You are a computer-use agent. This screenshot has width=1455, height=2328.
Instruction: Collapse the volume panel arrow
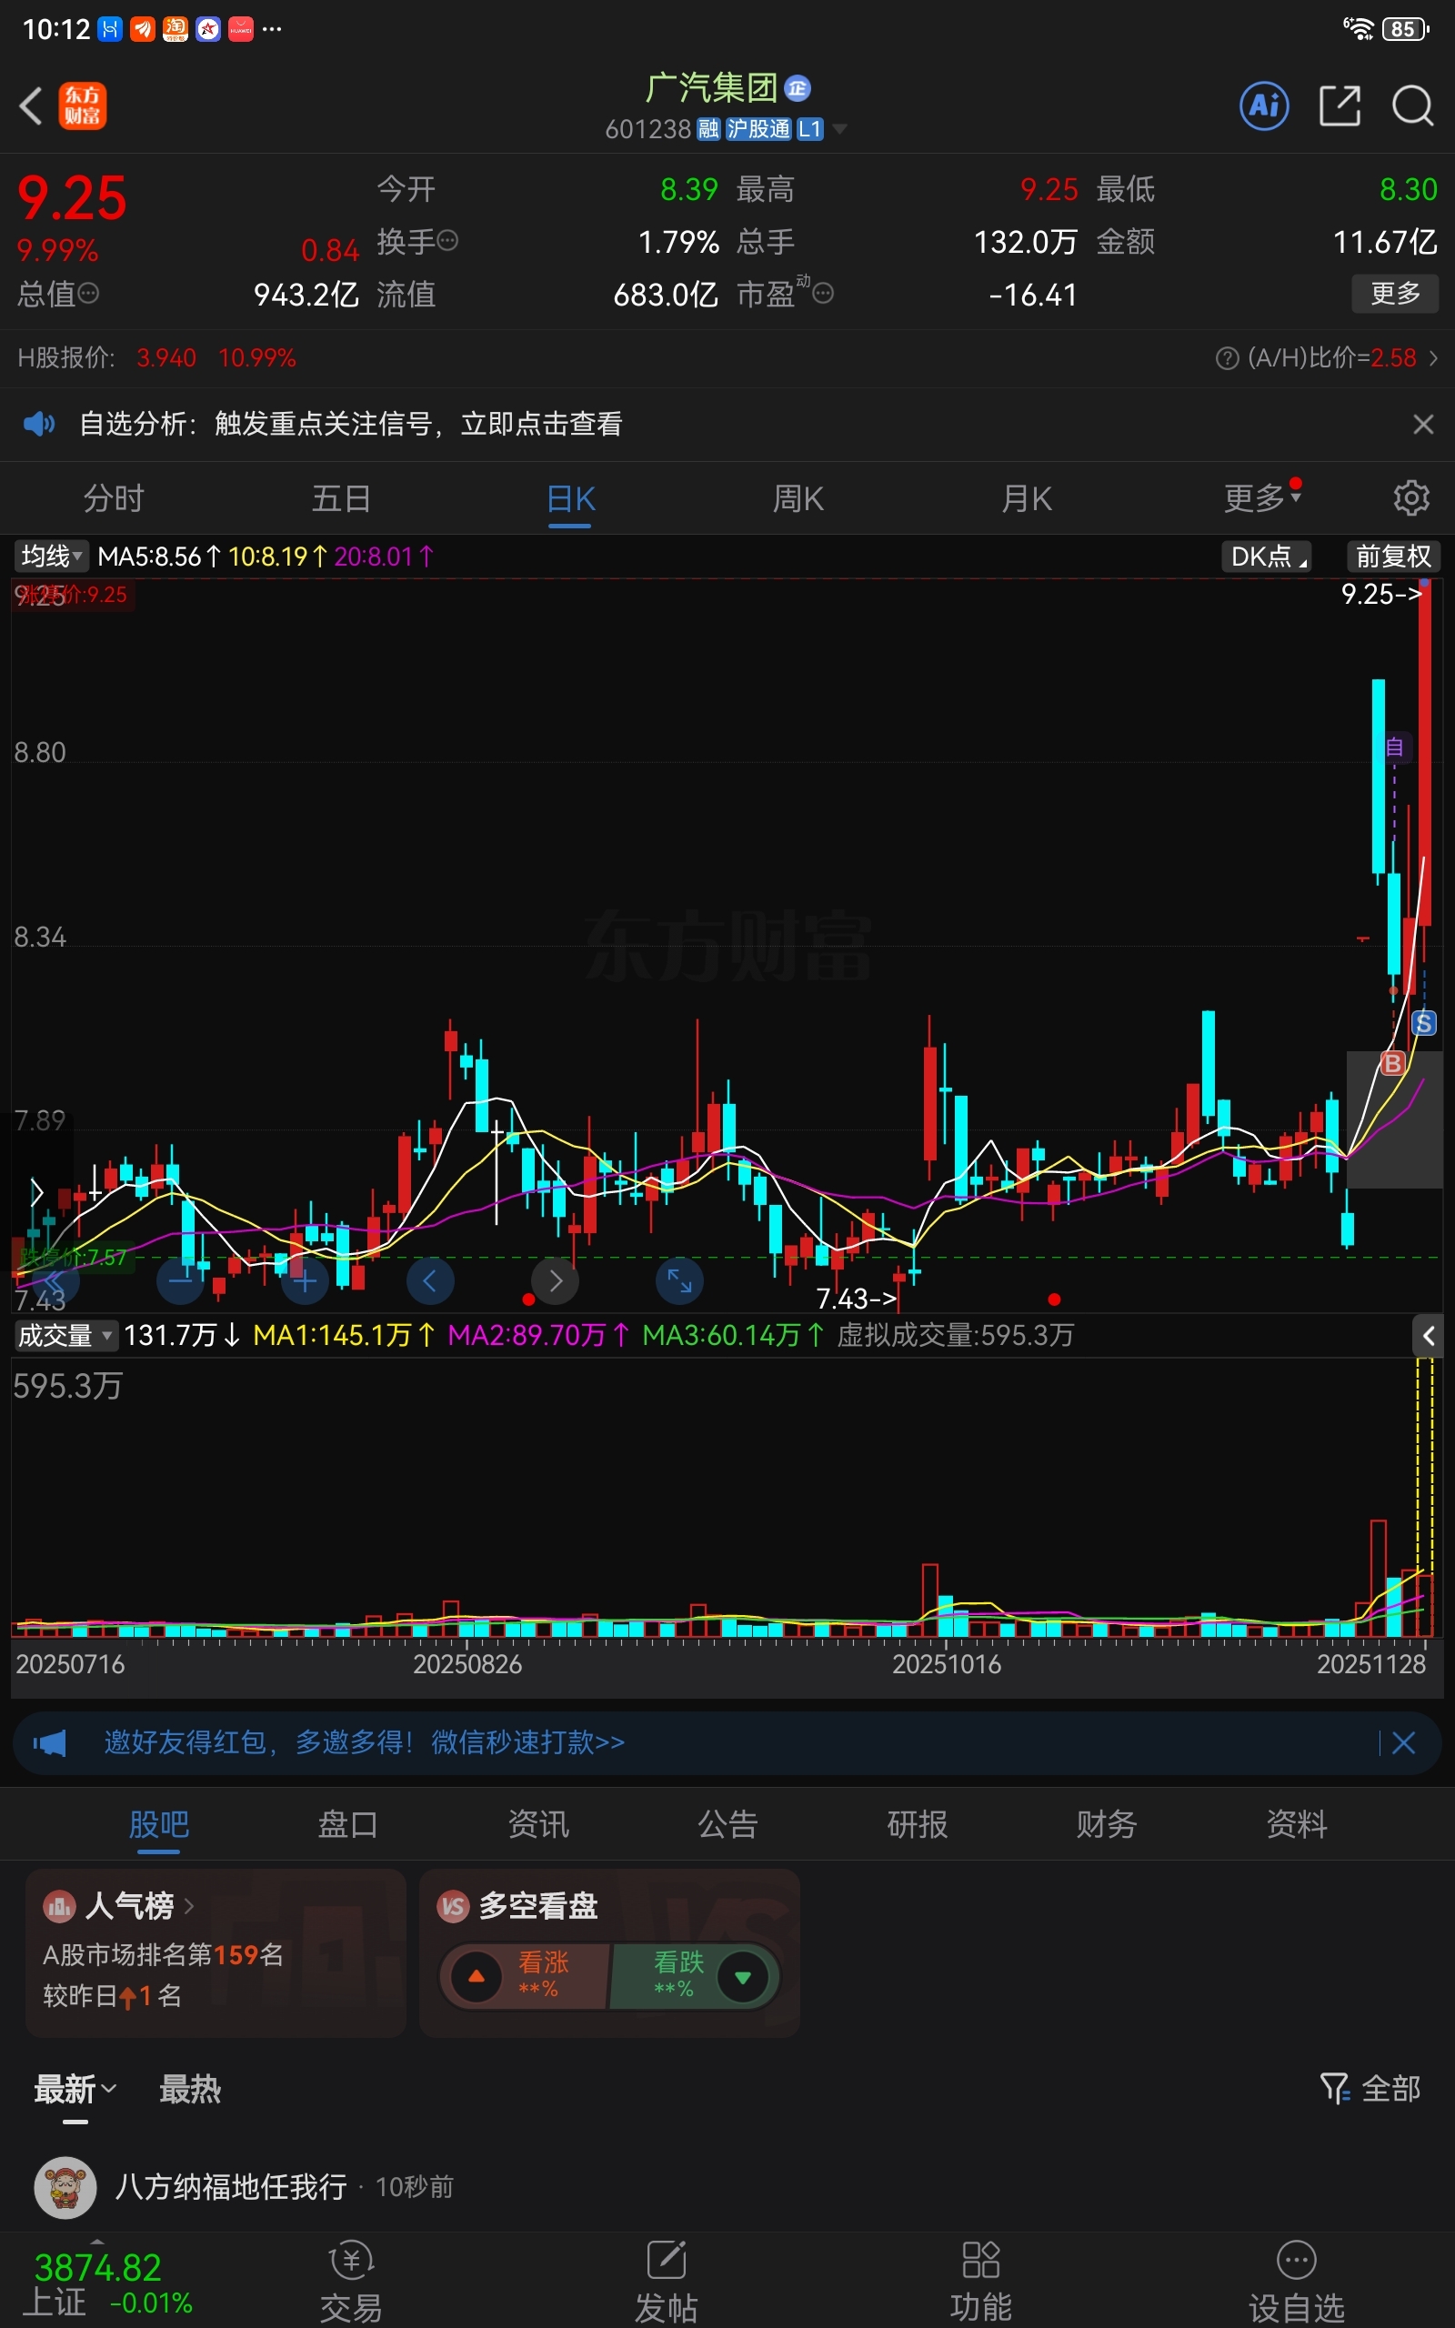(x=1428, y=1335)
